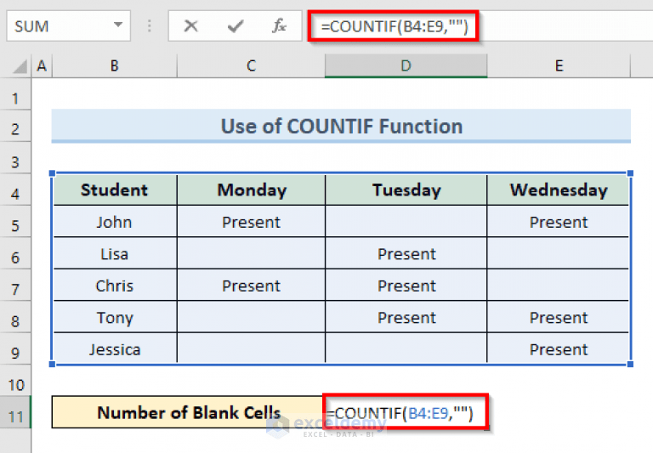
Task: Select Chris's blank Wednesday cell
Action: 558,286
